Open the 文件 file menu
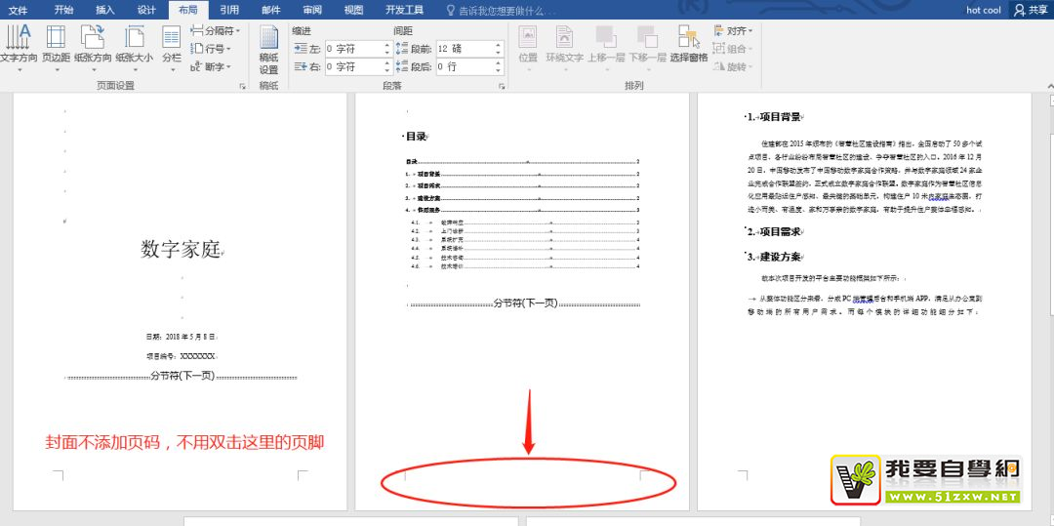 [x=18, y=10]
